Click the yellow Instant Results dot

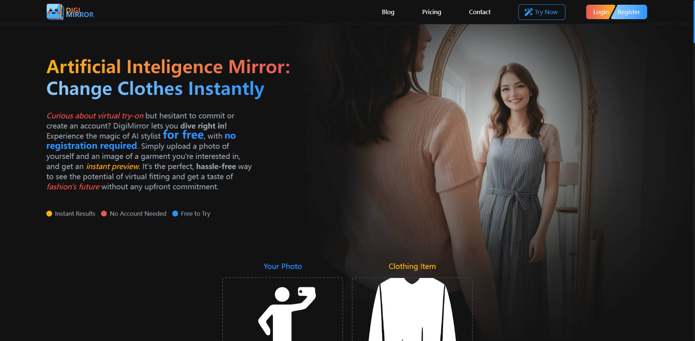(x=49, y=214)
